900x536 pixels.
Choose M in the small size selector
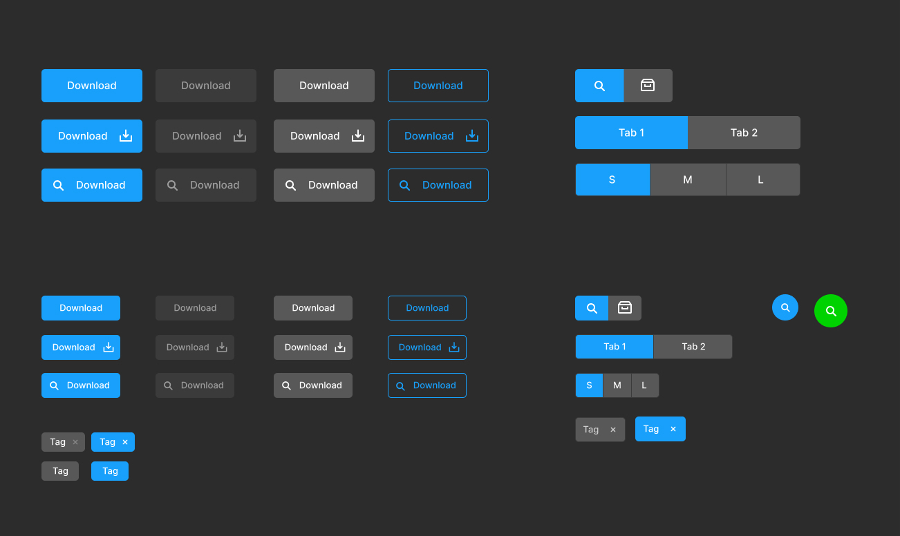point(617,385)
